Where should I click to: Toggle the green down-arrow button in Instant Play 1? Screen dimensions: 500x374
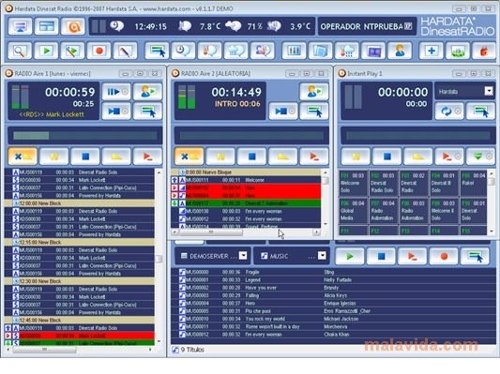(x=481, y=157)
